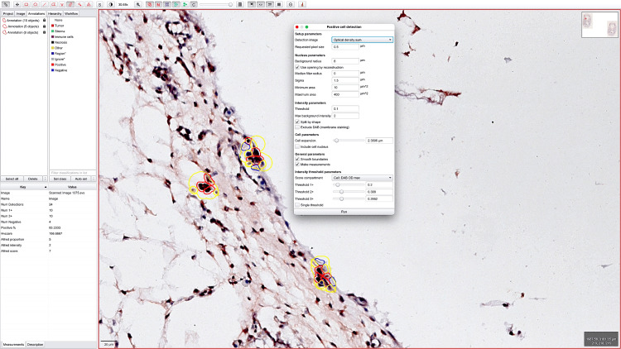Select the Polygon annotation tool
The width and height of the screenshot is (621, 349).
pyautogui.click(x=53, y=4)
